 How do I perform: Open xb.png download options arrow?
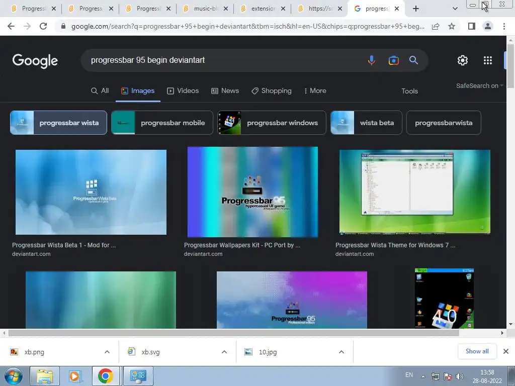click(107, 352)
